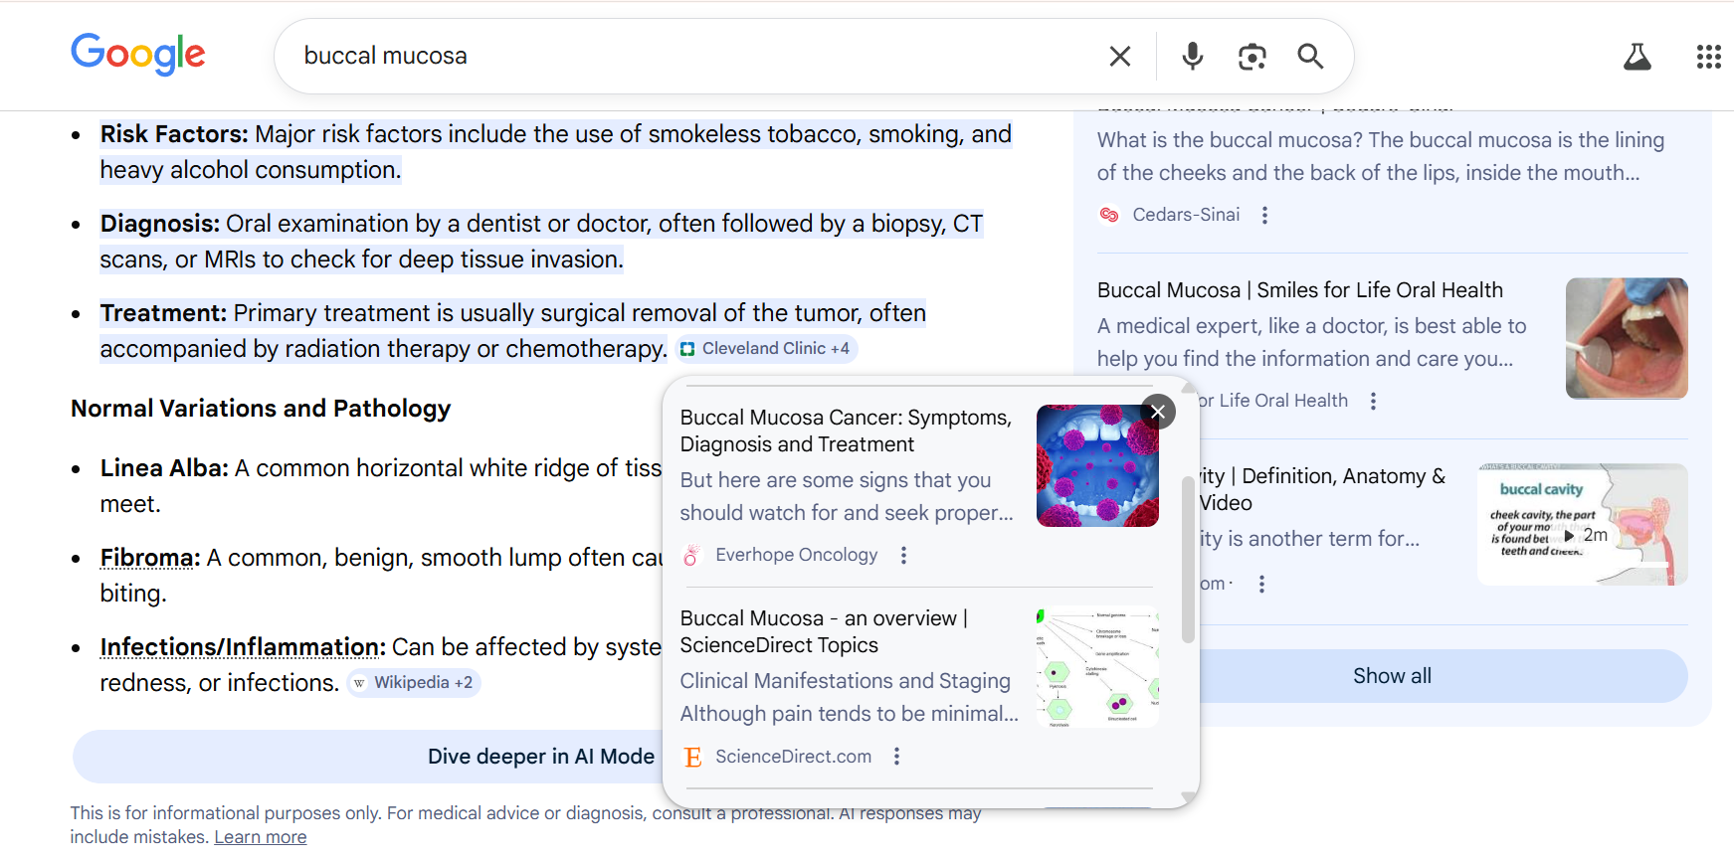Open Smiles for Life result options menu
The image size is (1734, 861).
1374,401
